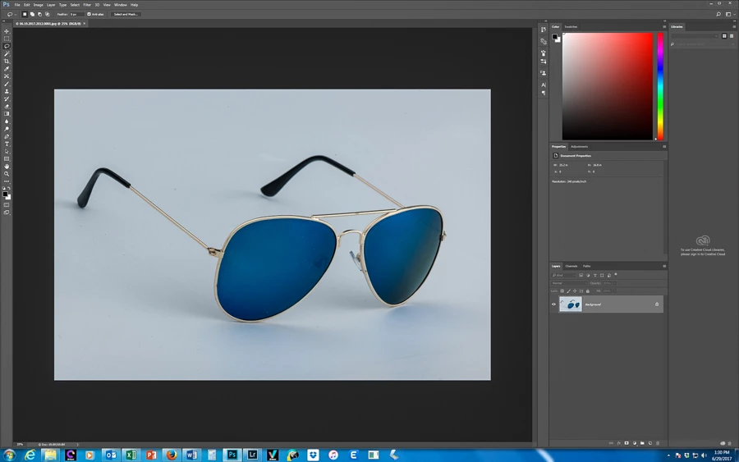The image size is (739, 462).
Task: Click the Paragraph panel icon
Action: click(x=544, y=94)
